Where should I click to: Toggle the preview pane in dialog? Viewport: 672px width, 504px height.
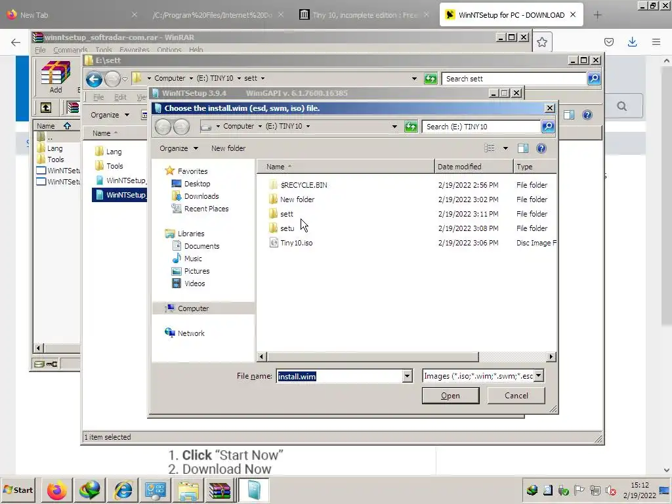[523, 148]
